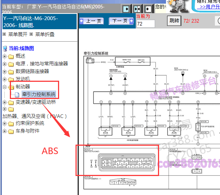
Task: Go to next page with 下一页 button
Action: tap(121, 21)
